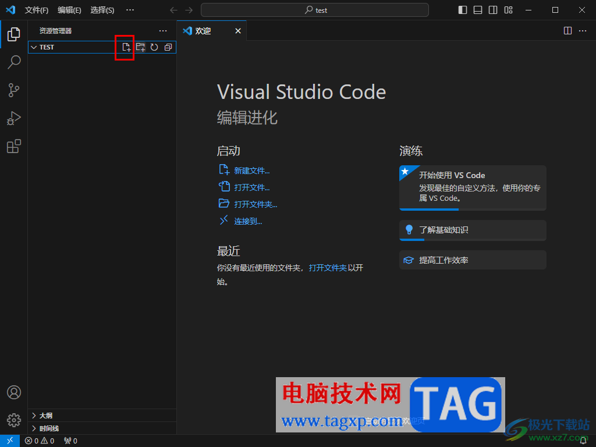This screenshot has width=596, height=447.
Task: Click the New File icon in TEST header
Action: click(x=126, y=47)
